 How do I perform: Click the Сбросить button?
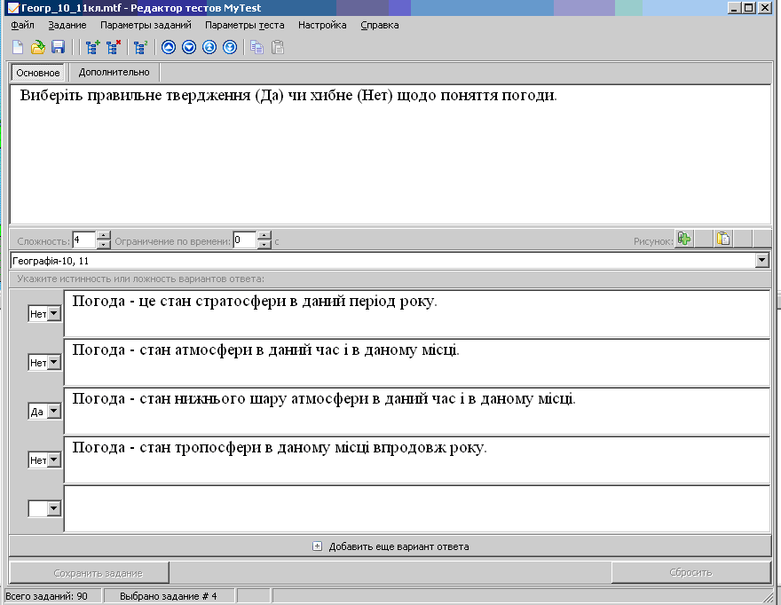pos(690,573)
